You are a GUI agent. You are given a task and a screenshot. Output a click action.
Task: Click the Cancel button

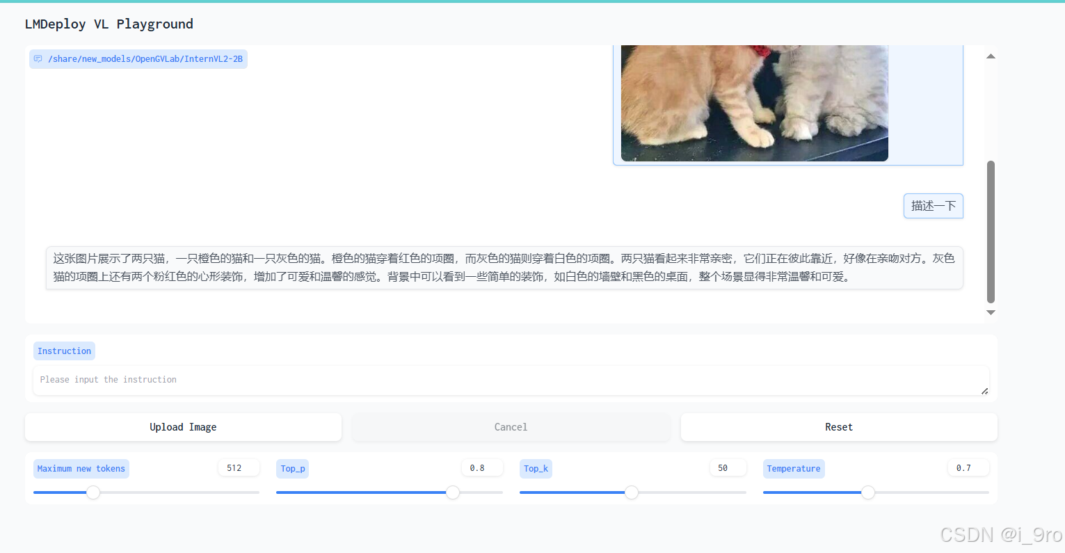click(x=511, y=427)
